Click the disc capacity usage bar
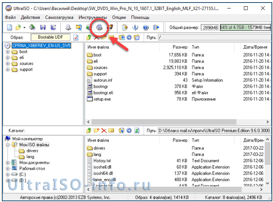 click(x=245, y=27)
